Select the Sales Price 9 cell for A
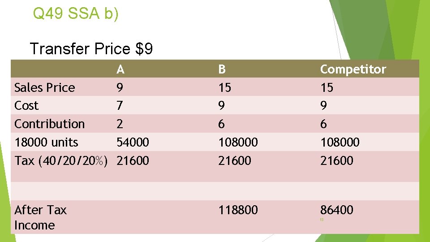430x242 pixels. click(x=120, y=87)
